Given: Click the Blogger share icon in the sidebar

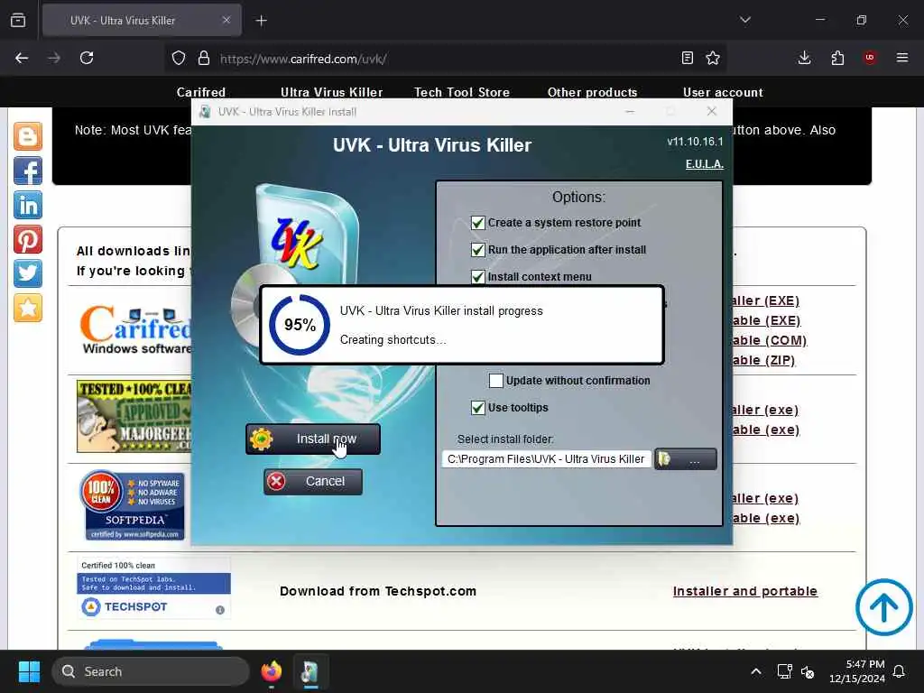Looking at the screenshot, I should pyautogui.click(x=28, y=136).
